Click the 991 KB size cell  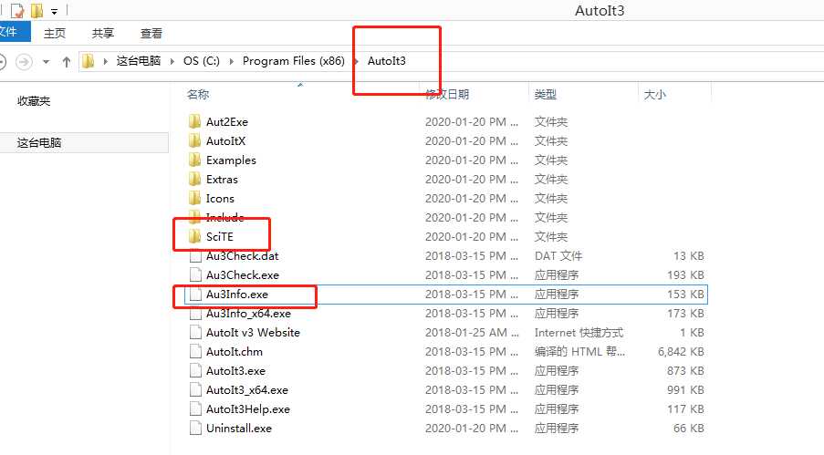(x=685, y=390)
